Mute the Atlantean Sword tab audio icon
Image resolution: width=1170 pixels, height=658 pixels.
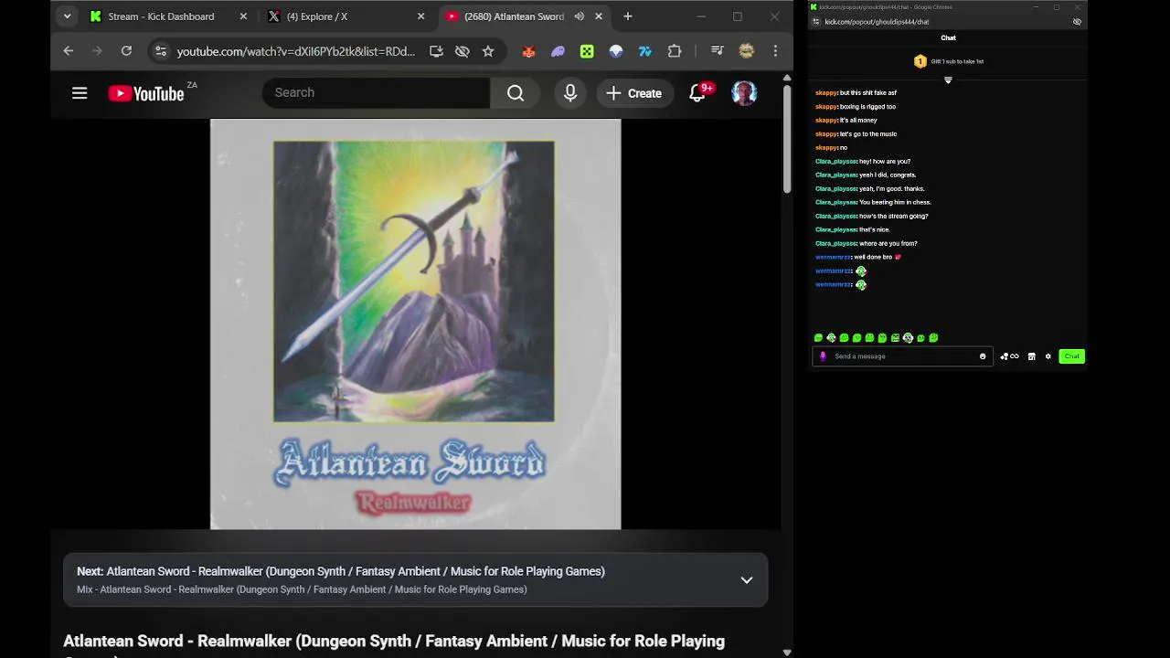[x=579, y=16]
